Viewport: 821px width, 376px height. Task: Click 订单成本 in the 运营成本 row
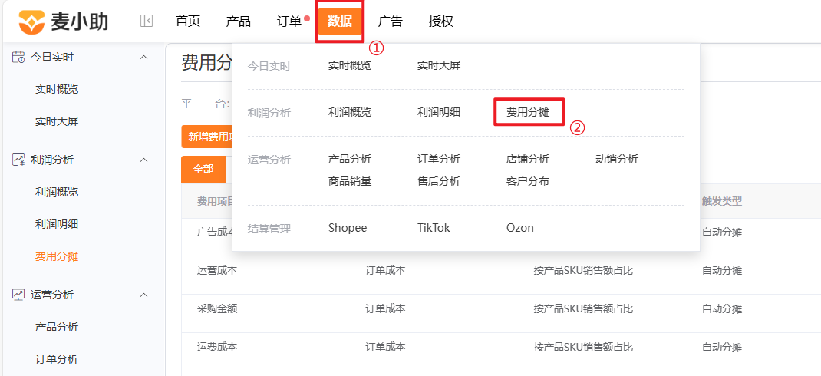click(385, 271)
